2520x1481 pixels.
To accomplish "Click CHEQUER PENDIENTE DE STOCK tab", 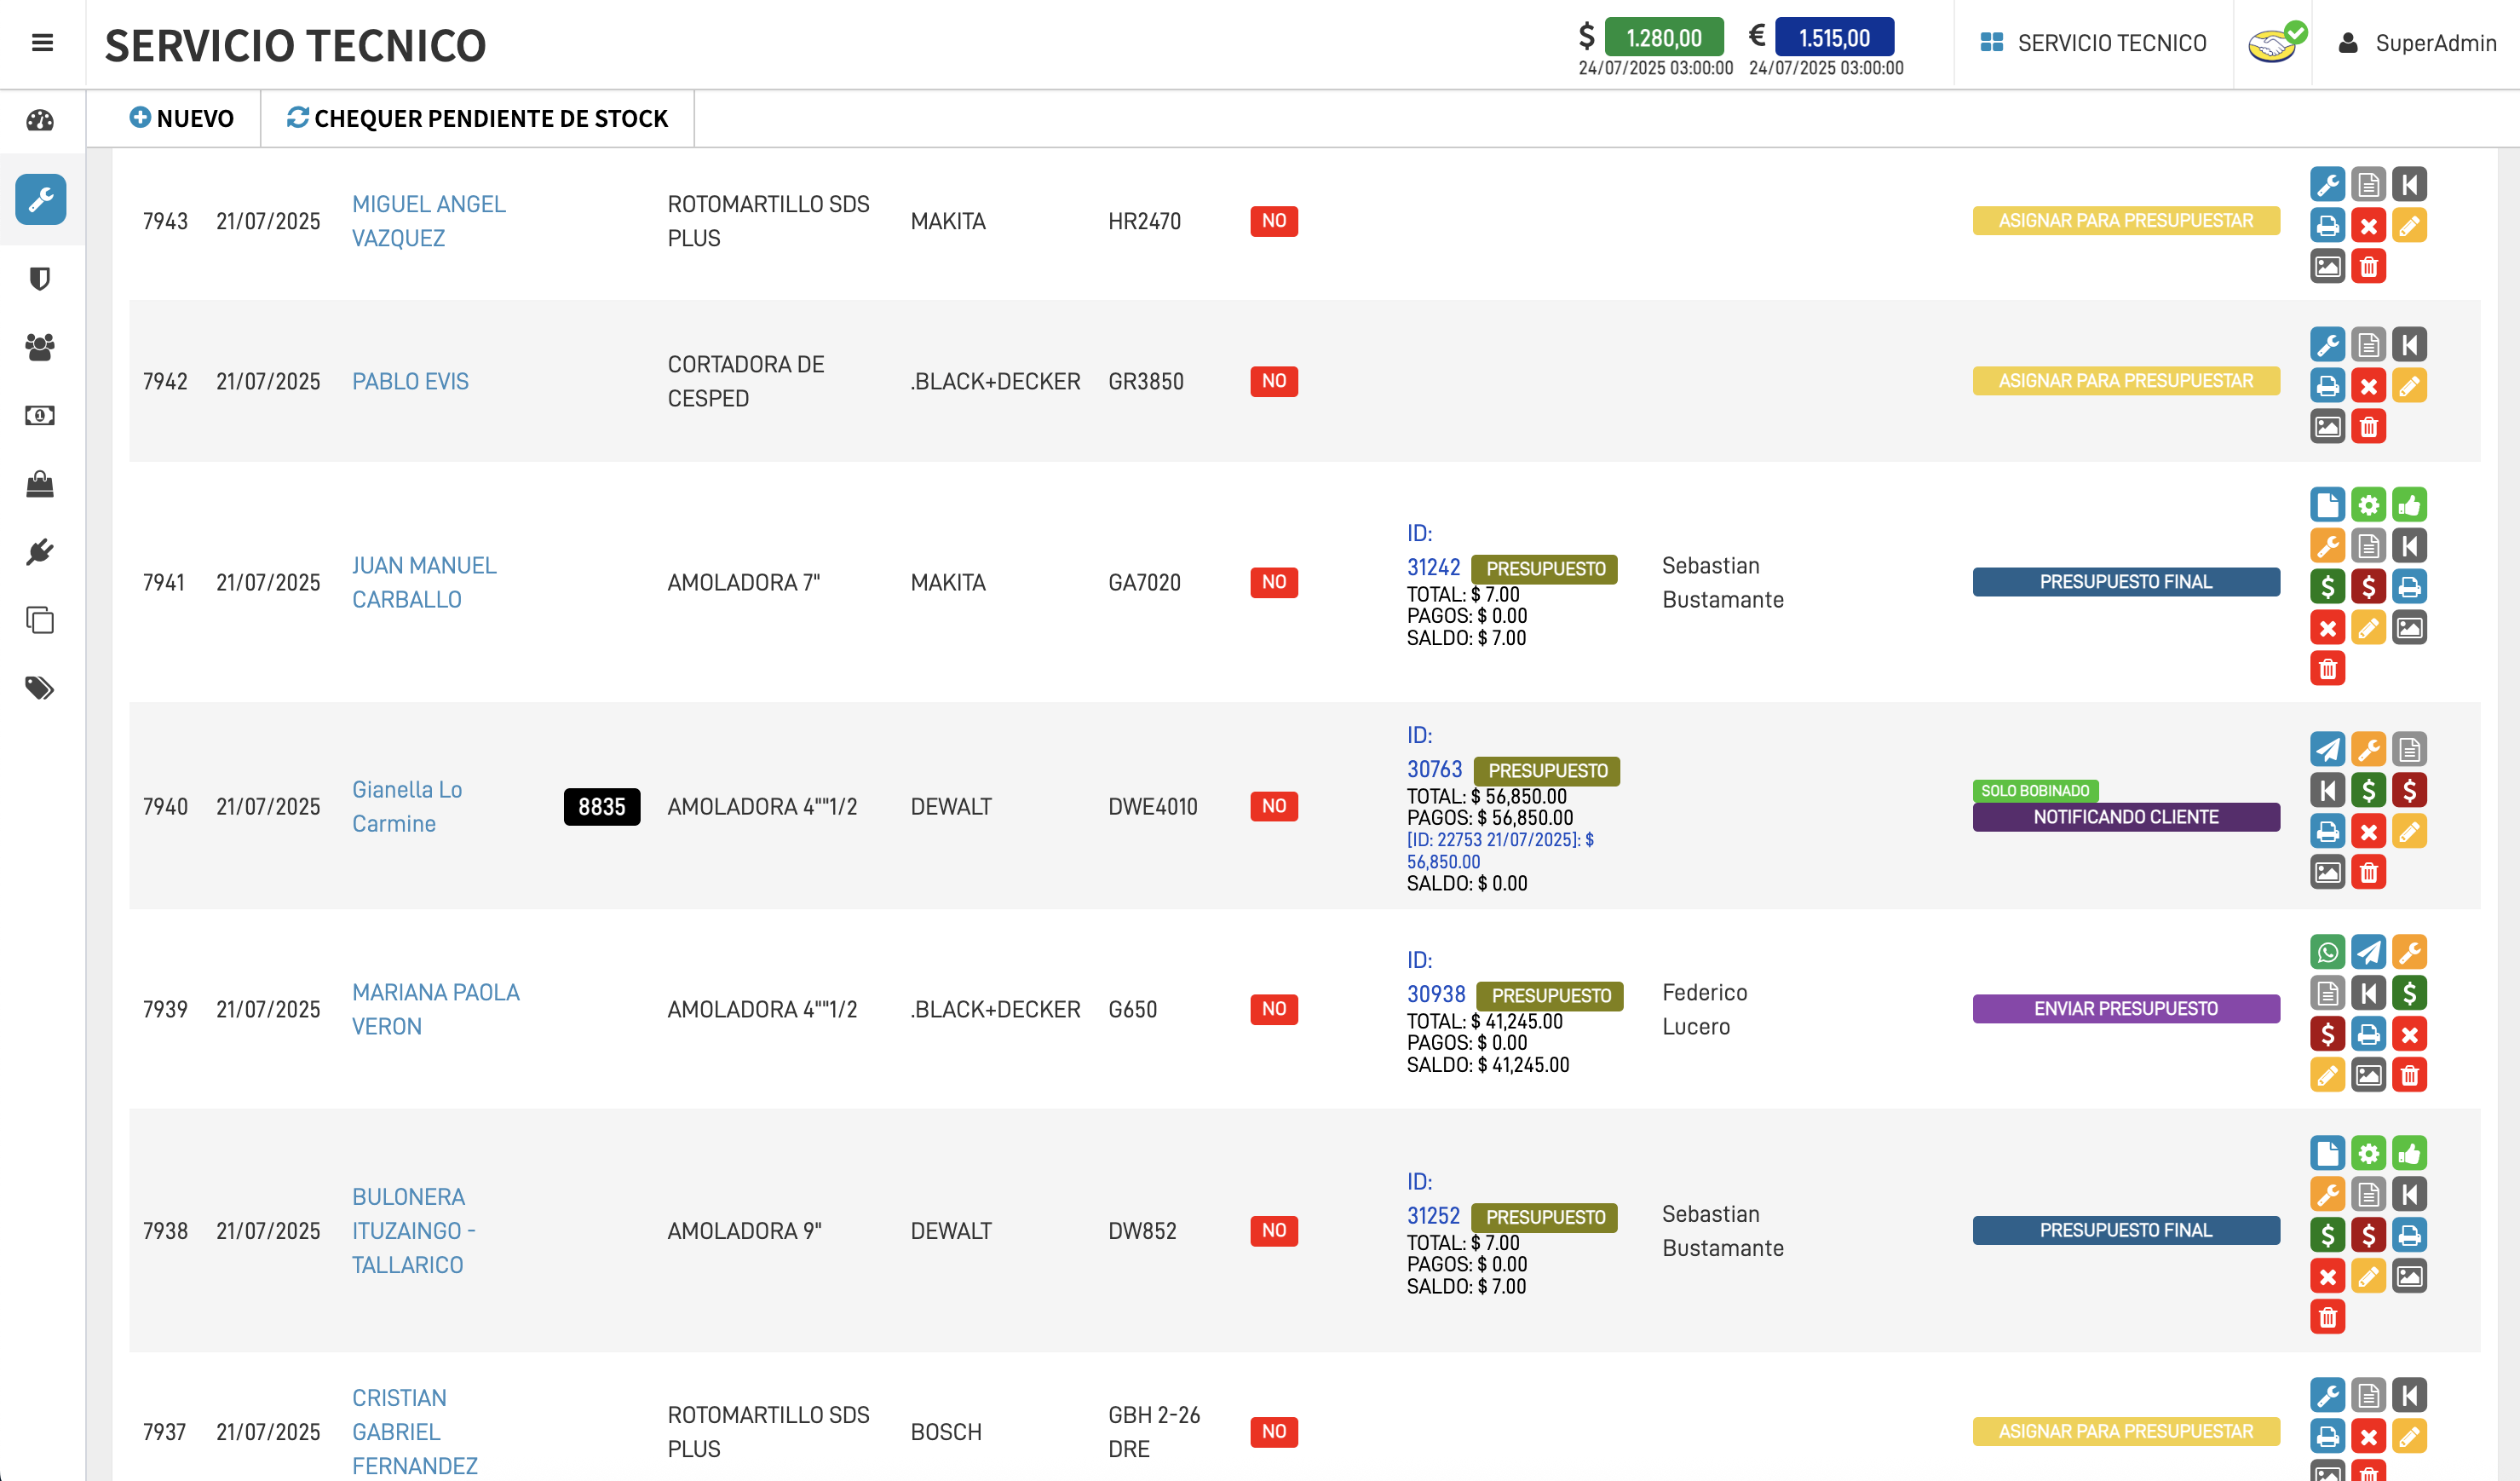I will point(477,118).
